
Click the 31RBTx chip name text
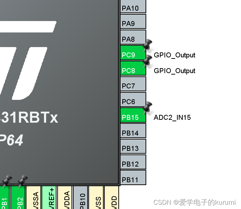[29, 118]
